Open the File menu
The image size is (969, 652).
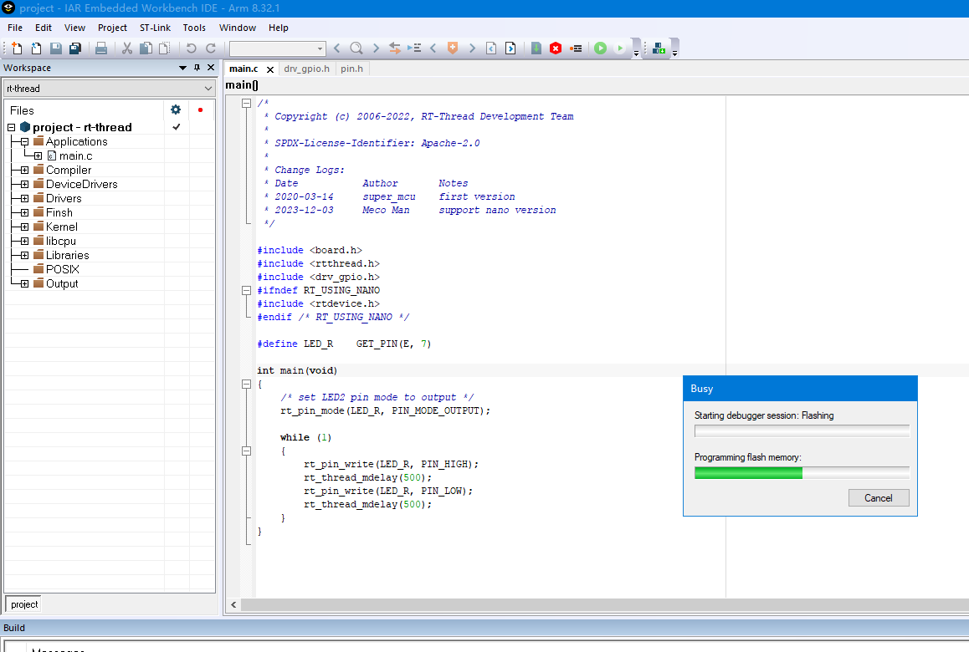[x=15, y=28]
